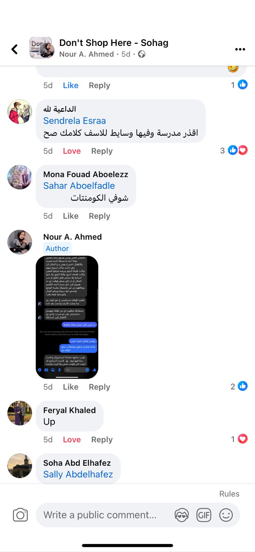View love reaction on Feryal Khaled comment
The image size is (255, 552).
click(239, 439)
